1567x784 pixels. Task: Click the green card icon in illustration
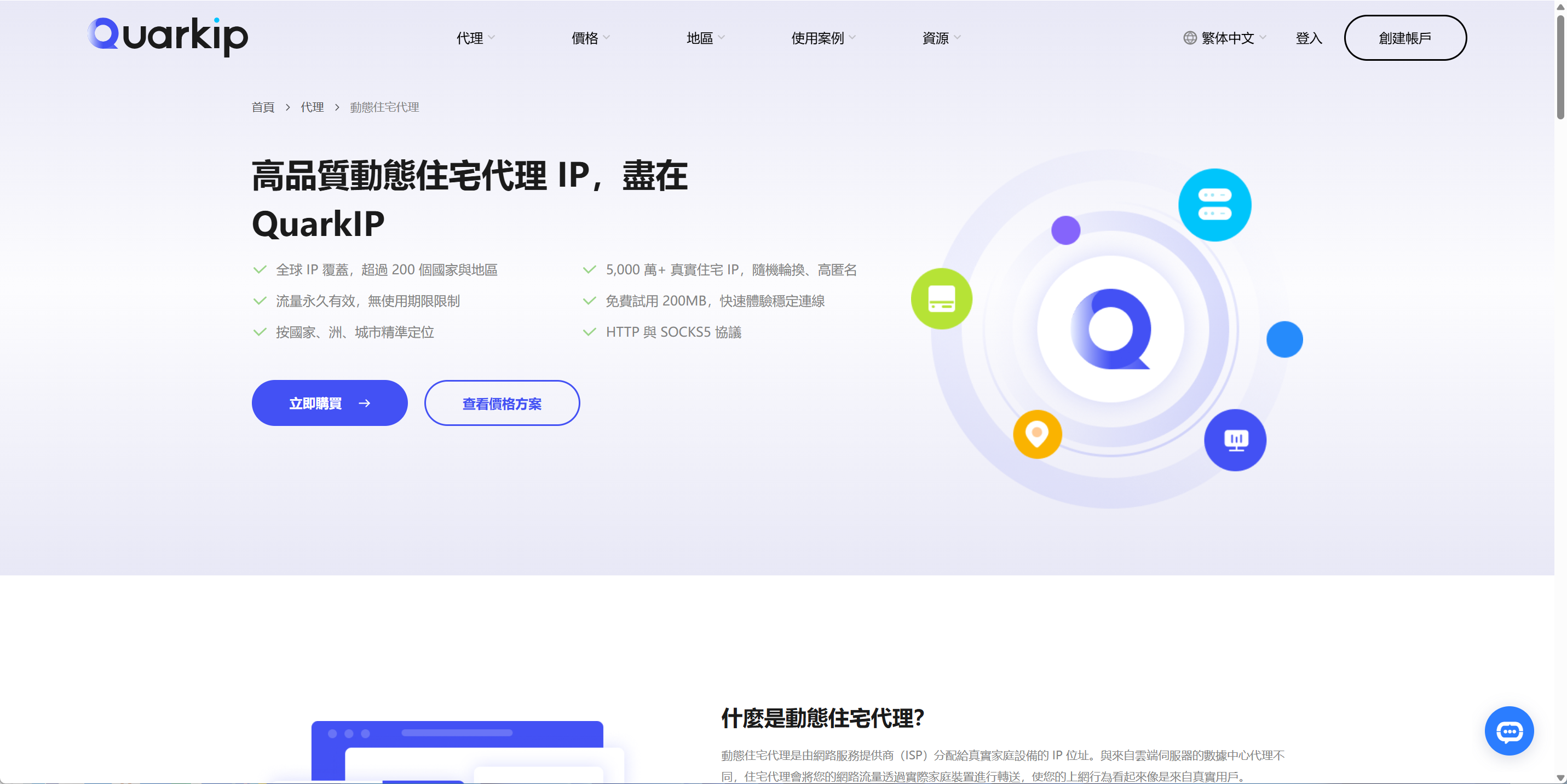941,298
